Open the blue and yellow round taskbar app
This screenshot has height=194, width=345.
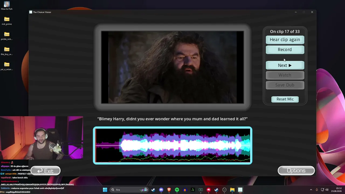pos(185,190)
